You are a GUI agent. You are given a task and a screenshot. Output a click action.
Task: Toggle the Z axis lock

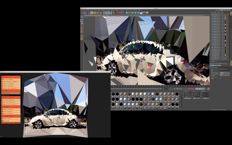[x=110, y=13]
